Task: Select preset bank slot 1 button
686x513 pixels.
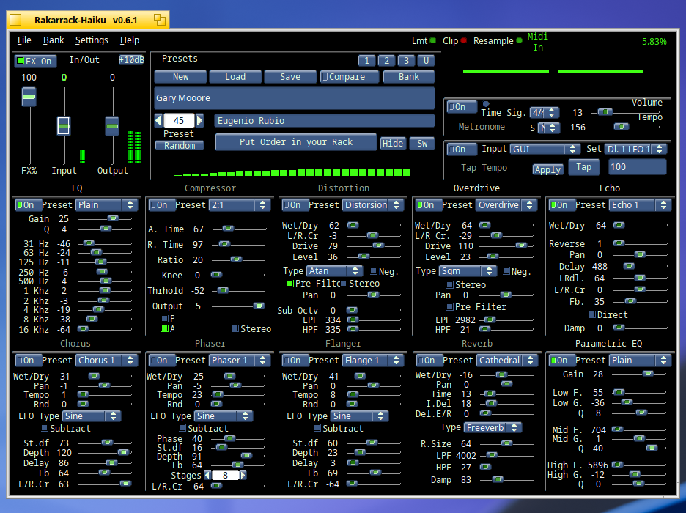Action: 366,60
